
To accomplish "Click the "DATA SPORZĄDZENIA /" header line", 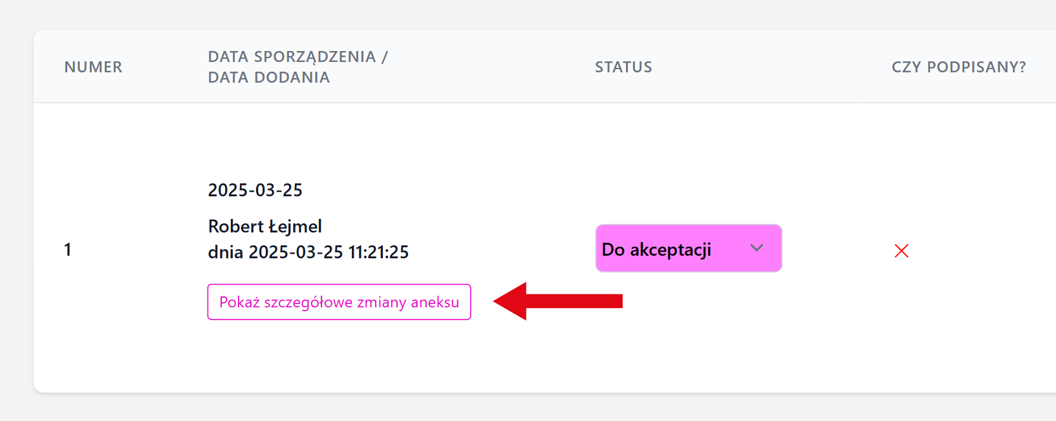I will point(297,57).
